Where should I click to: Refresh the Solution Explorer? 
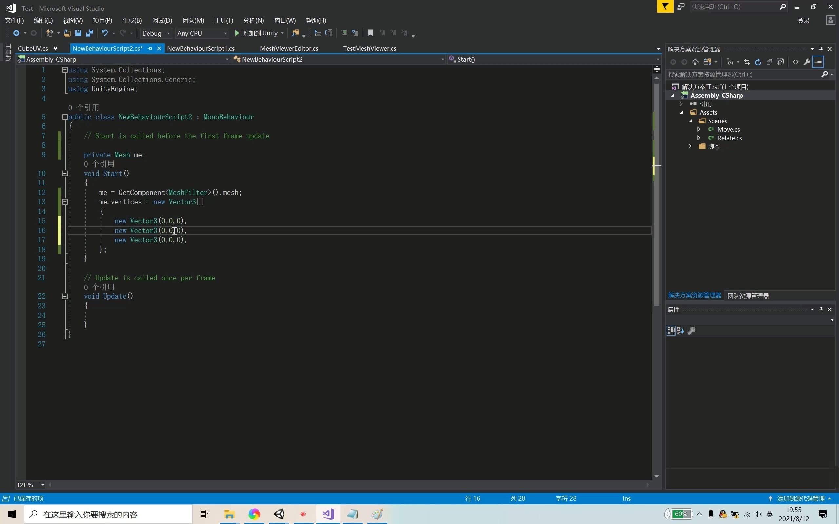point(758,62)
